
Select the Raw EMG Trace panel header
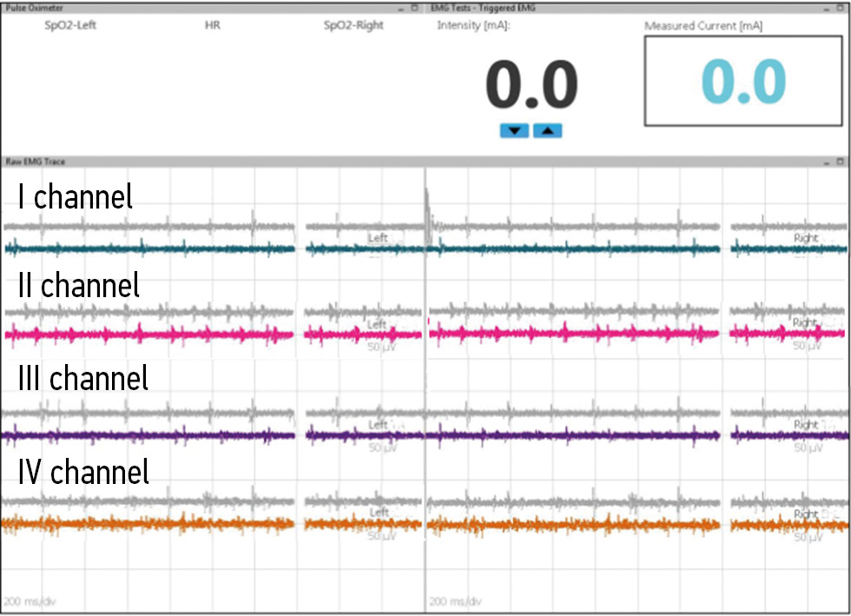(35, 162)
